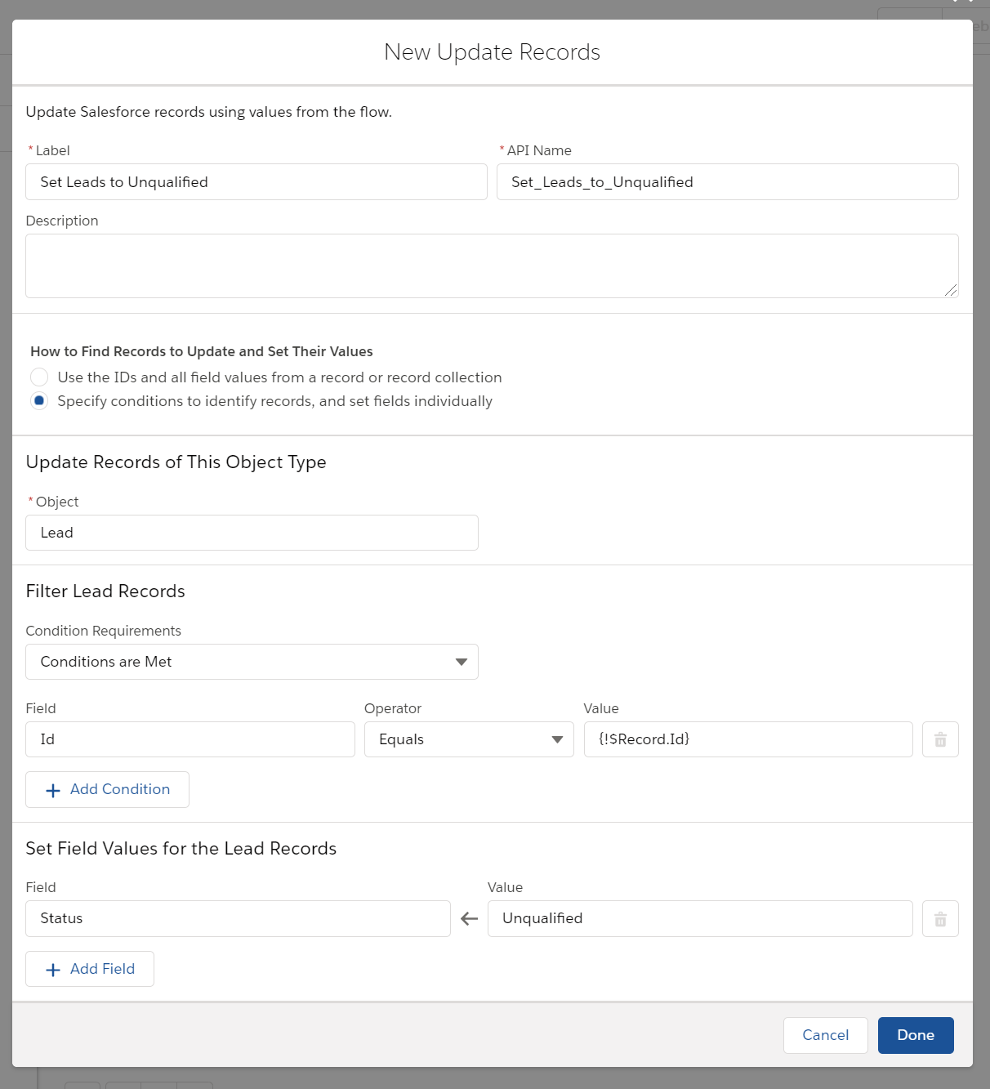Click the Done button
The height and width of the screenshot is (1089, 990).
click(916, 1035)
